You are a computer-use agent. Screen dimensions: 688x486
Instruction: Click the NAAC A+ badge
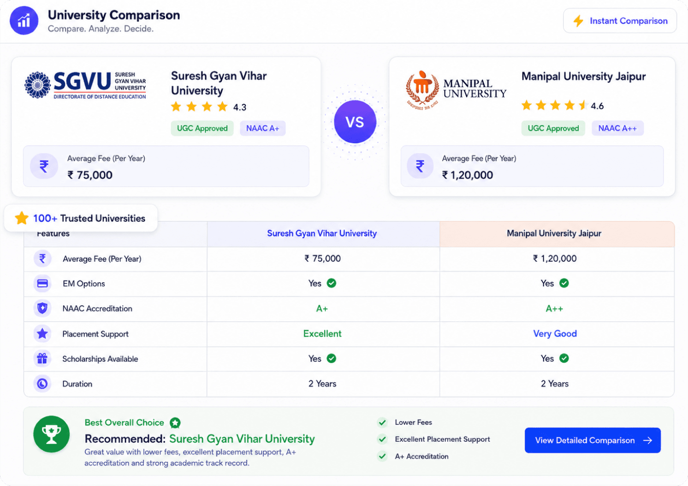coord(263,128)
